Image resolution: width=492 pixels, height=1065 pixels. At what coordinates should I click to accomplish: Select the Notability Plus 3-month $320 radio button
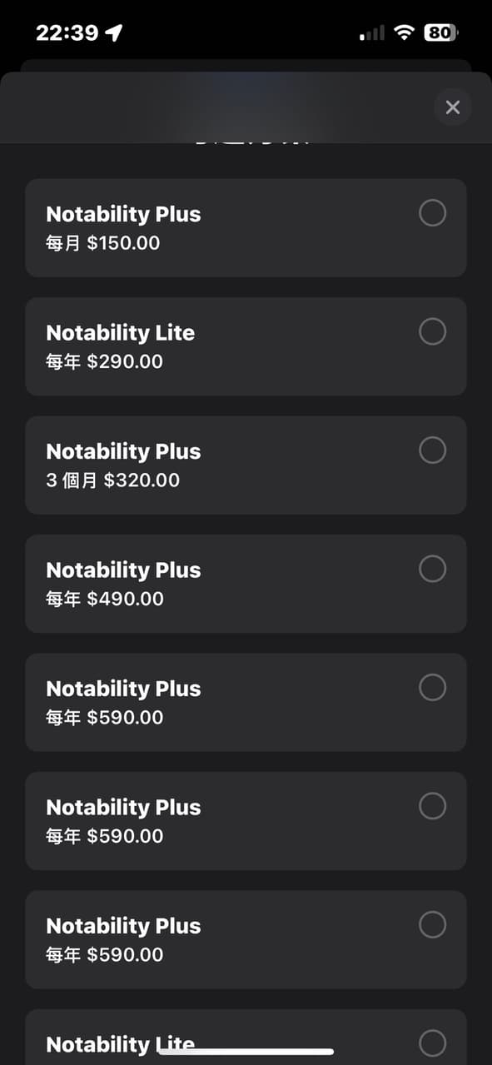point(432,450)
